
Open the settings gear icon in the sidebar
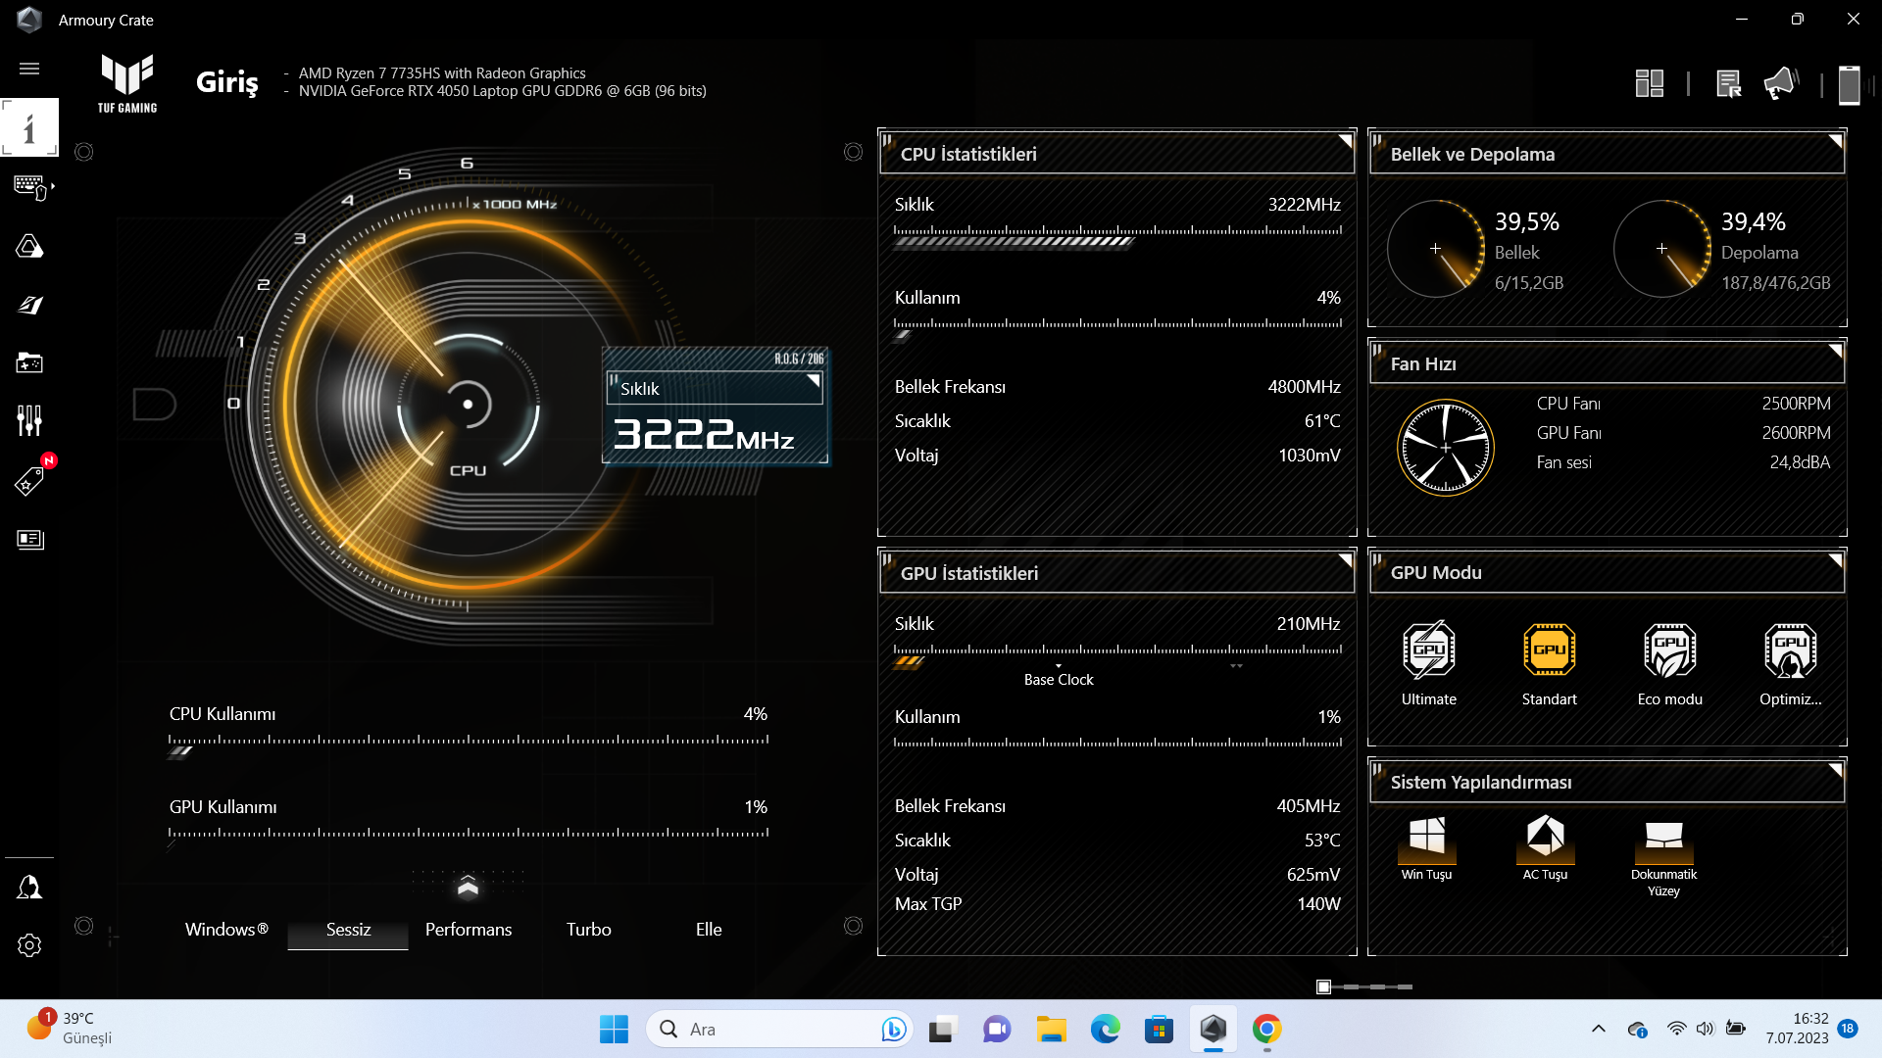[29, 945]
